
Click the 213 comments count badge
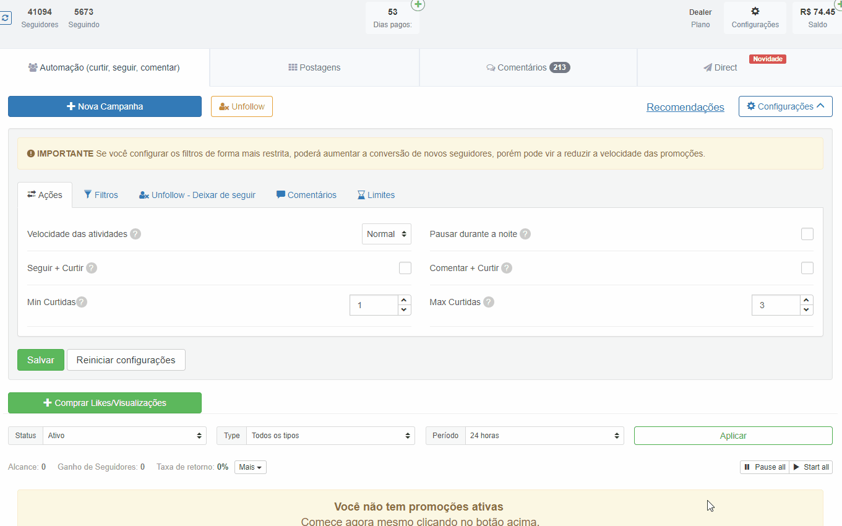560,67
